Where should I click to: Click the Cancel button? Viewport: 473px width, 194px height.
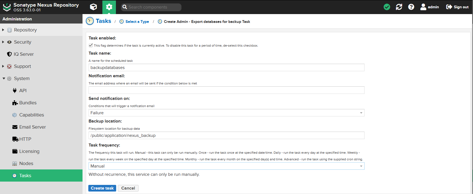(128, 188)
